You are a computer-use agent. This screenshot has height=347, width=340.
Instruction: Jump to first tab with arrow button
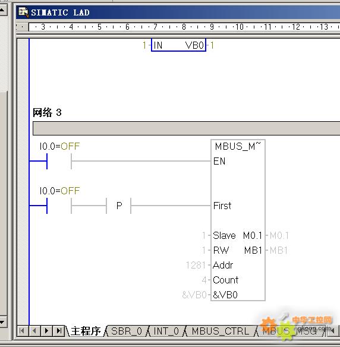pos(21,331)
